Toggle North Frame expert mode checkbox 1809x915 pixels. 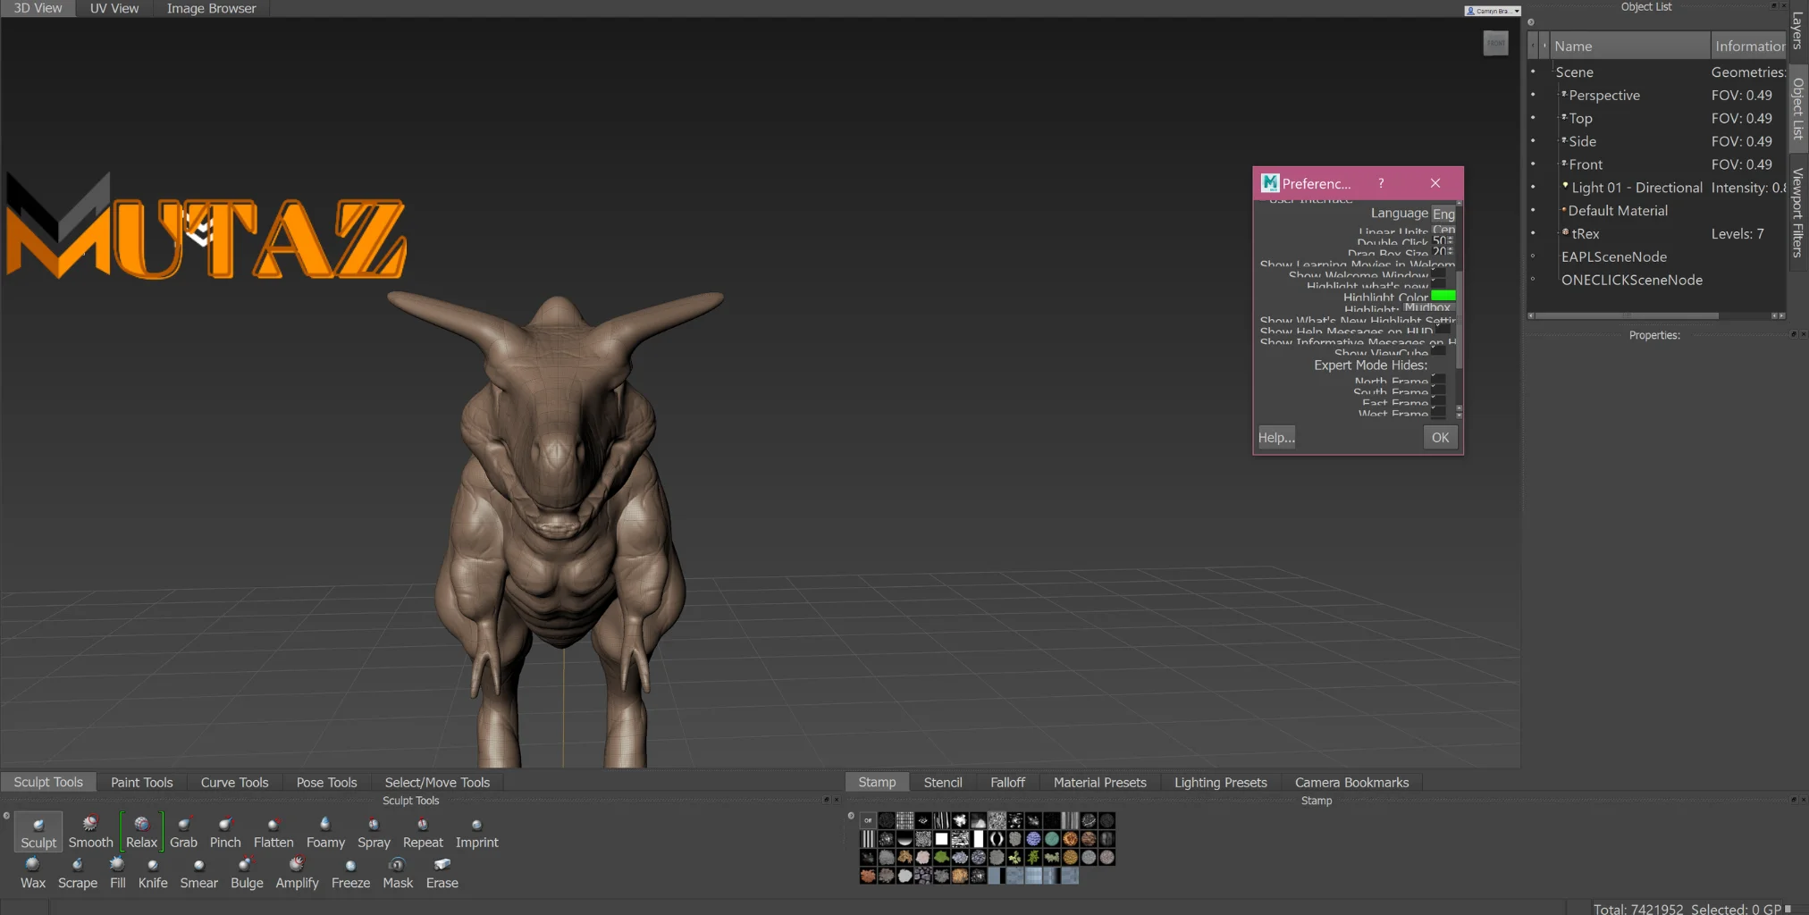[x=1437, y=381]
